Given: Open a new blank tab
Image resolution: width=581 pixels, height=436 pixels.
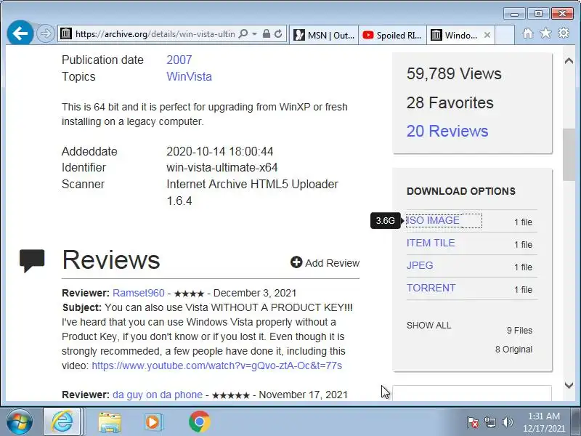Looking at the screenshot, I should [505, 35].
